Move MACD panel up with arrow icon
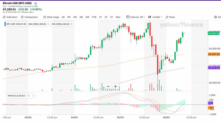Image resolution: width=221 pixels, height=123 pixels. [x=33, y=96]
